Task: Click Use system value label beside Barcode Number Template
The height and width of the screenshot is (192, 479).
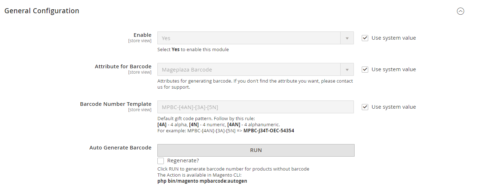Action: tap(393, 107)
